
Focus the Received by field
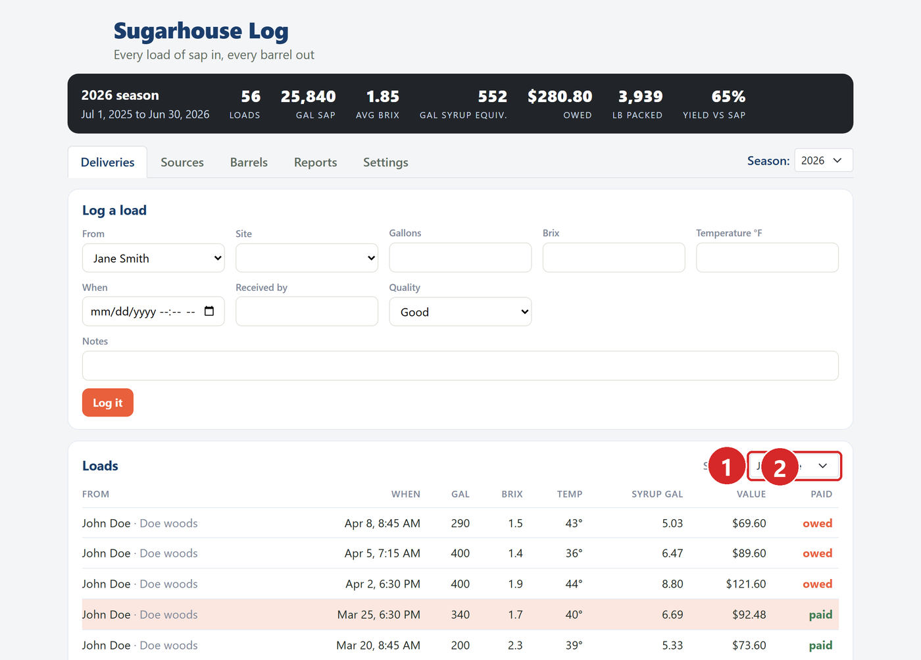pyautogui.click(x=307, y=311)
